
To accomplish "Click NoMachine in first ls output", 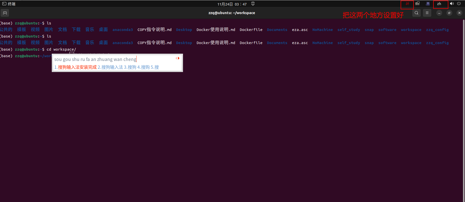I will [x=323, y=30].
